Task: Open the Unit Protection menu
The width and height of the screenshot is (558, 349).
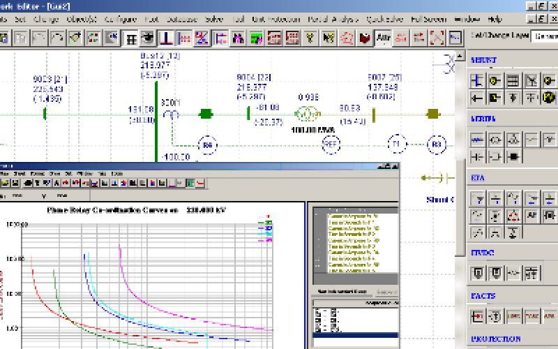Action: pos(276,20)
